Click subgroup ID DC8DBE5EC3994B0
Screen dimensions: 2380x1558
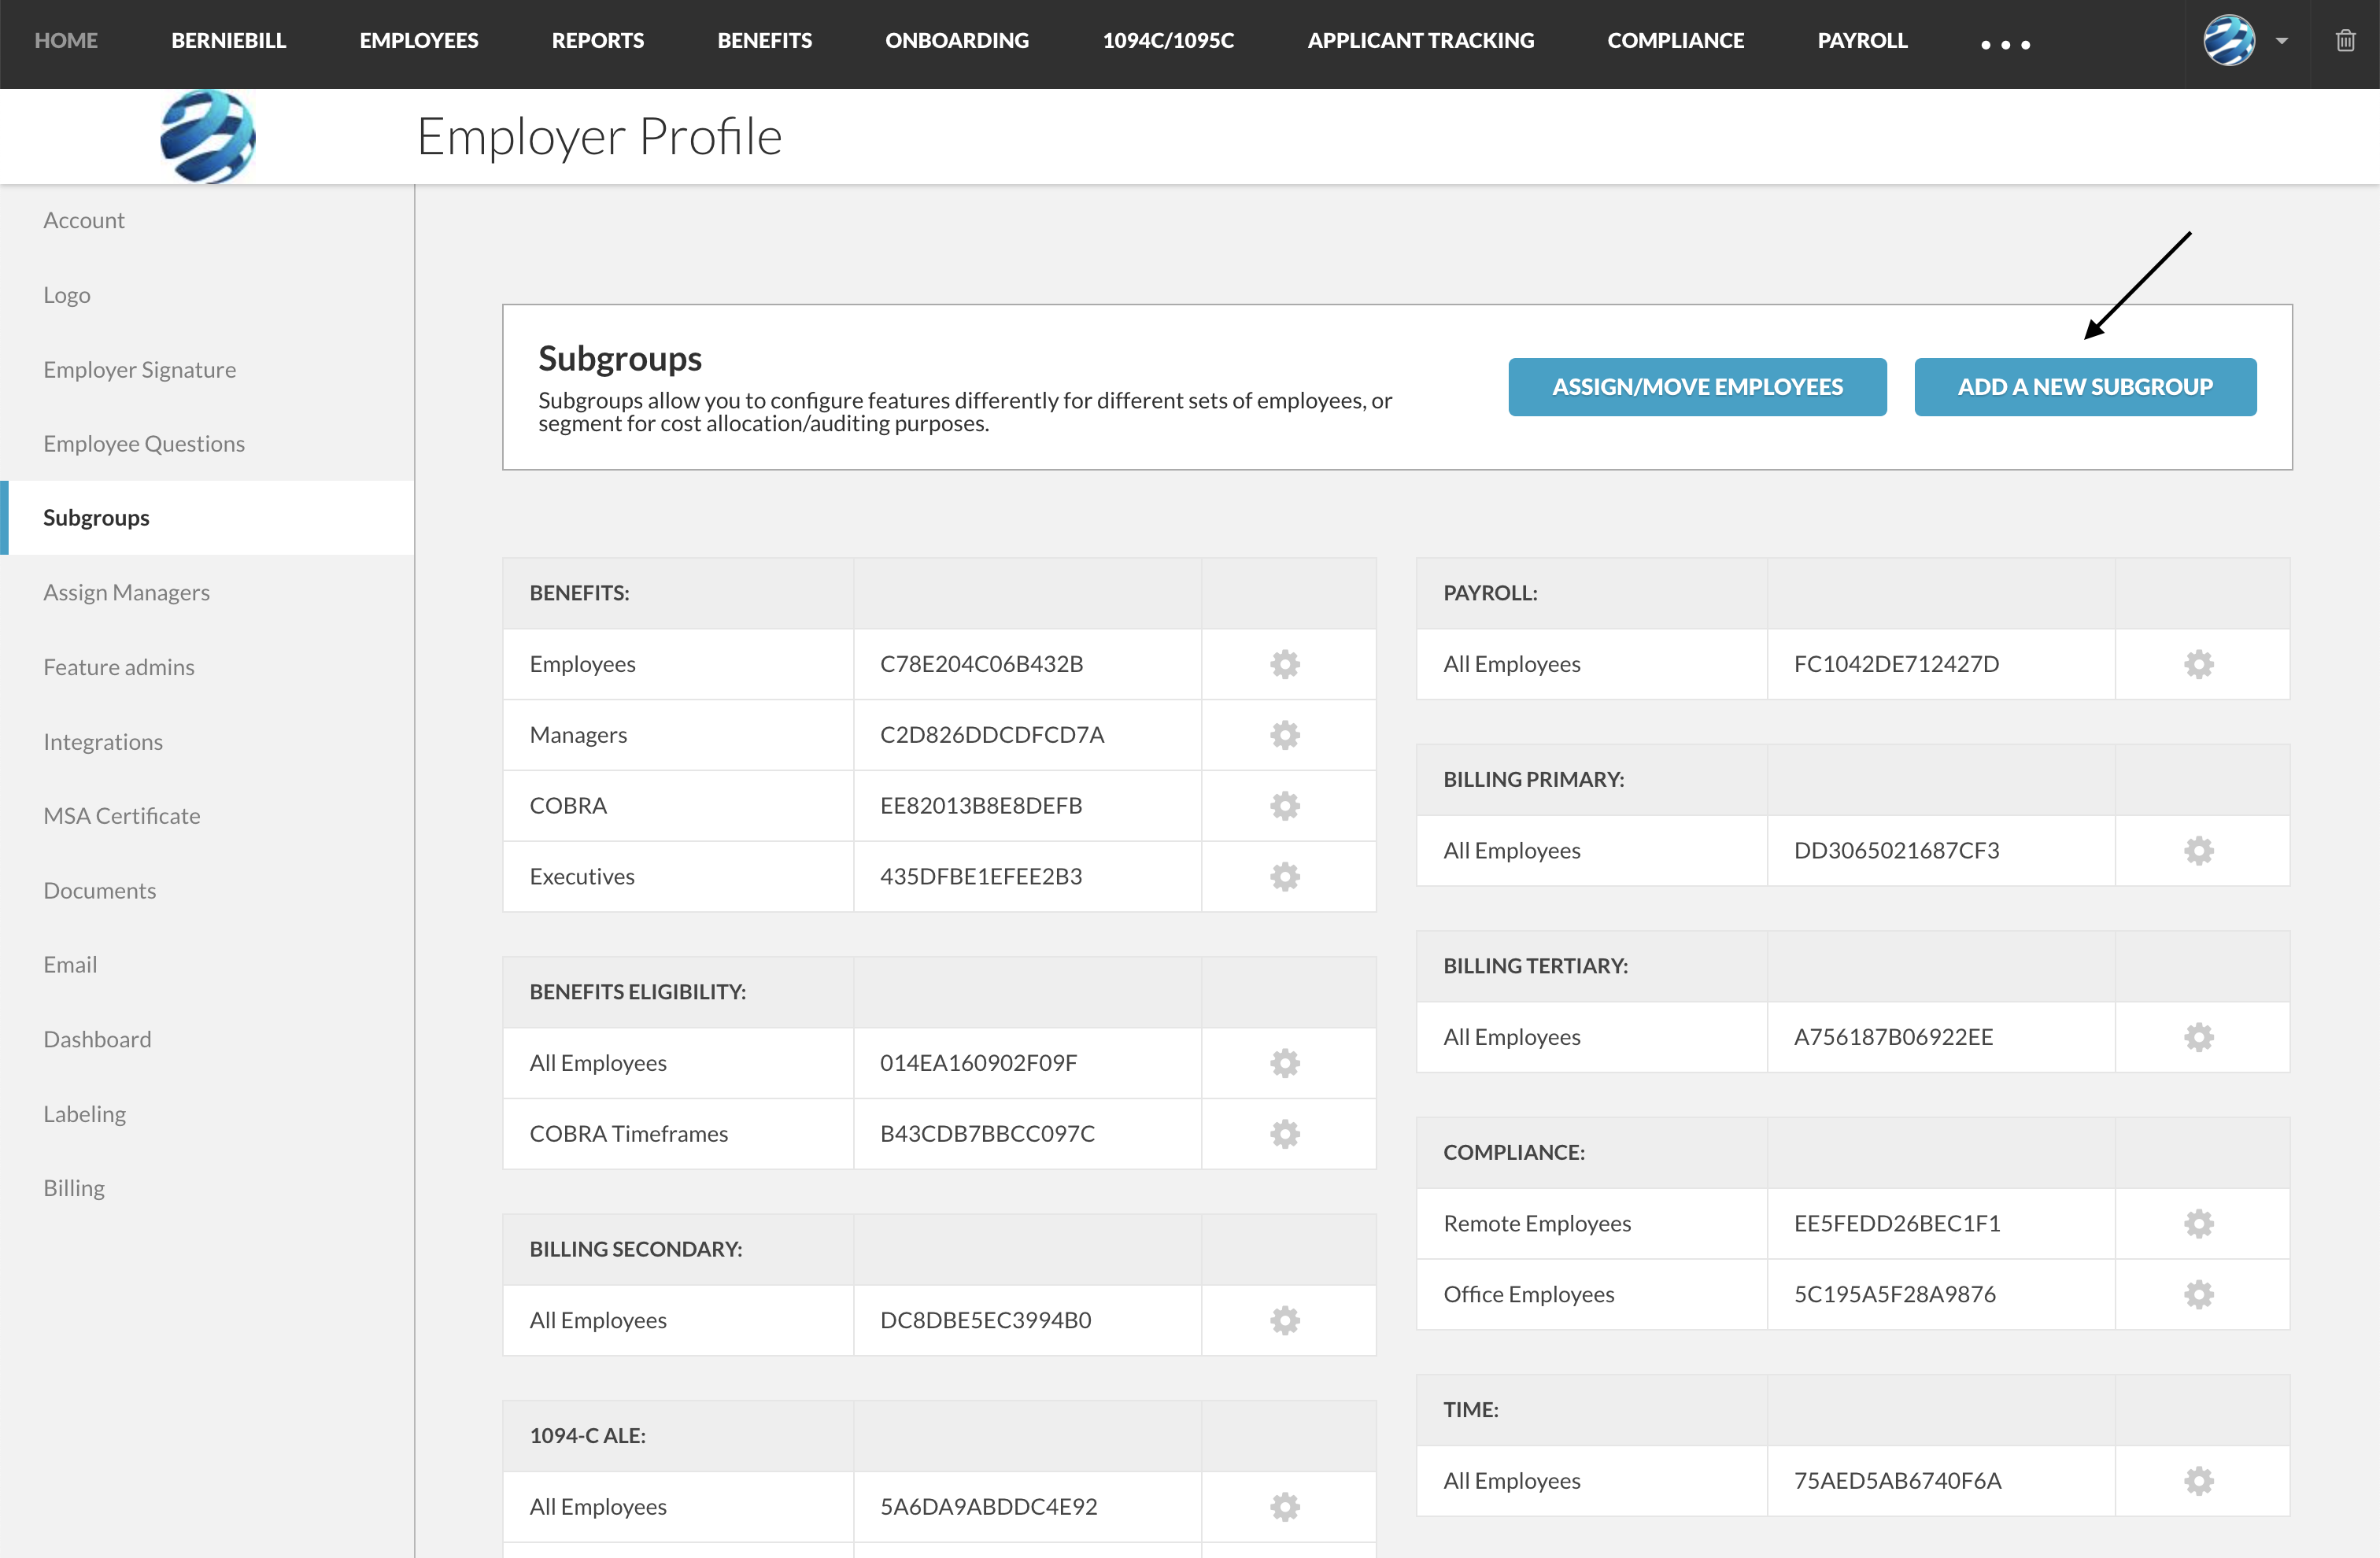(x=985, y=1321)
